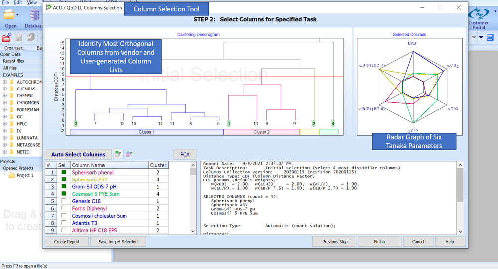498x269 pixels.
Task: Click the Help button in dialog
Action: (450, 241)
